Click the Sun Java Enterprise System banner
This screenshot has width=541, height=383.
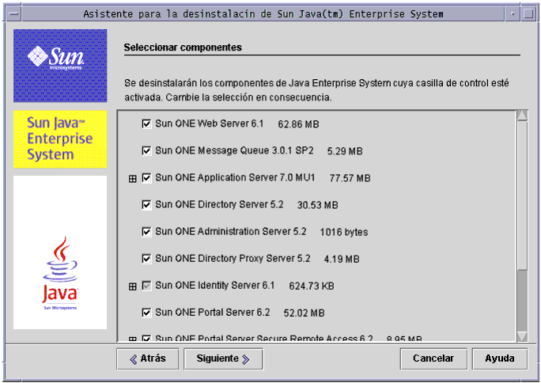[60, 139]
